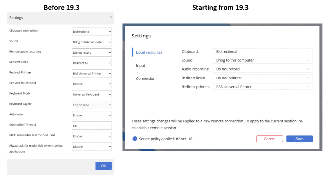Expand Redirect Links dropdown showing Redirect All
This screenshot has width=332, height=176.
tap(92, 63)
